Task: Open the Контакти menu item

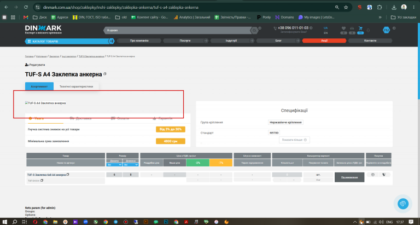Action: [370, 41]
